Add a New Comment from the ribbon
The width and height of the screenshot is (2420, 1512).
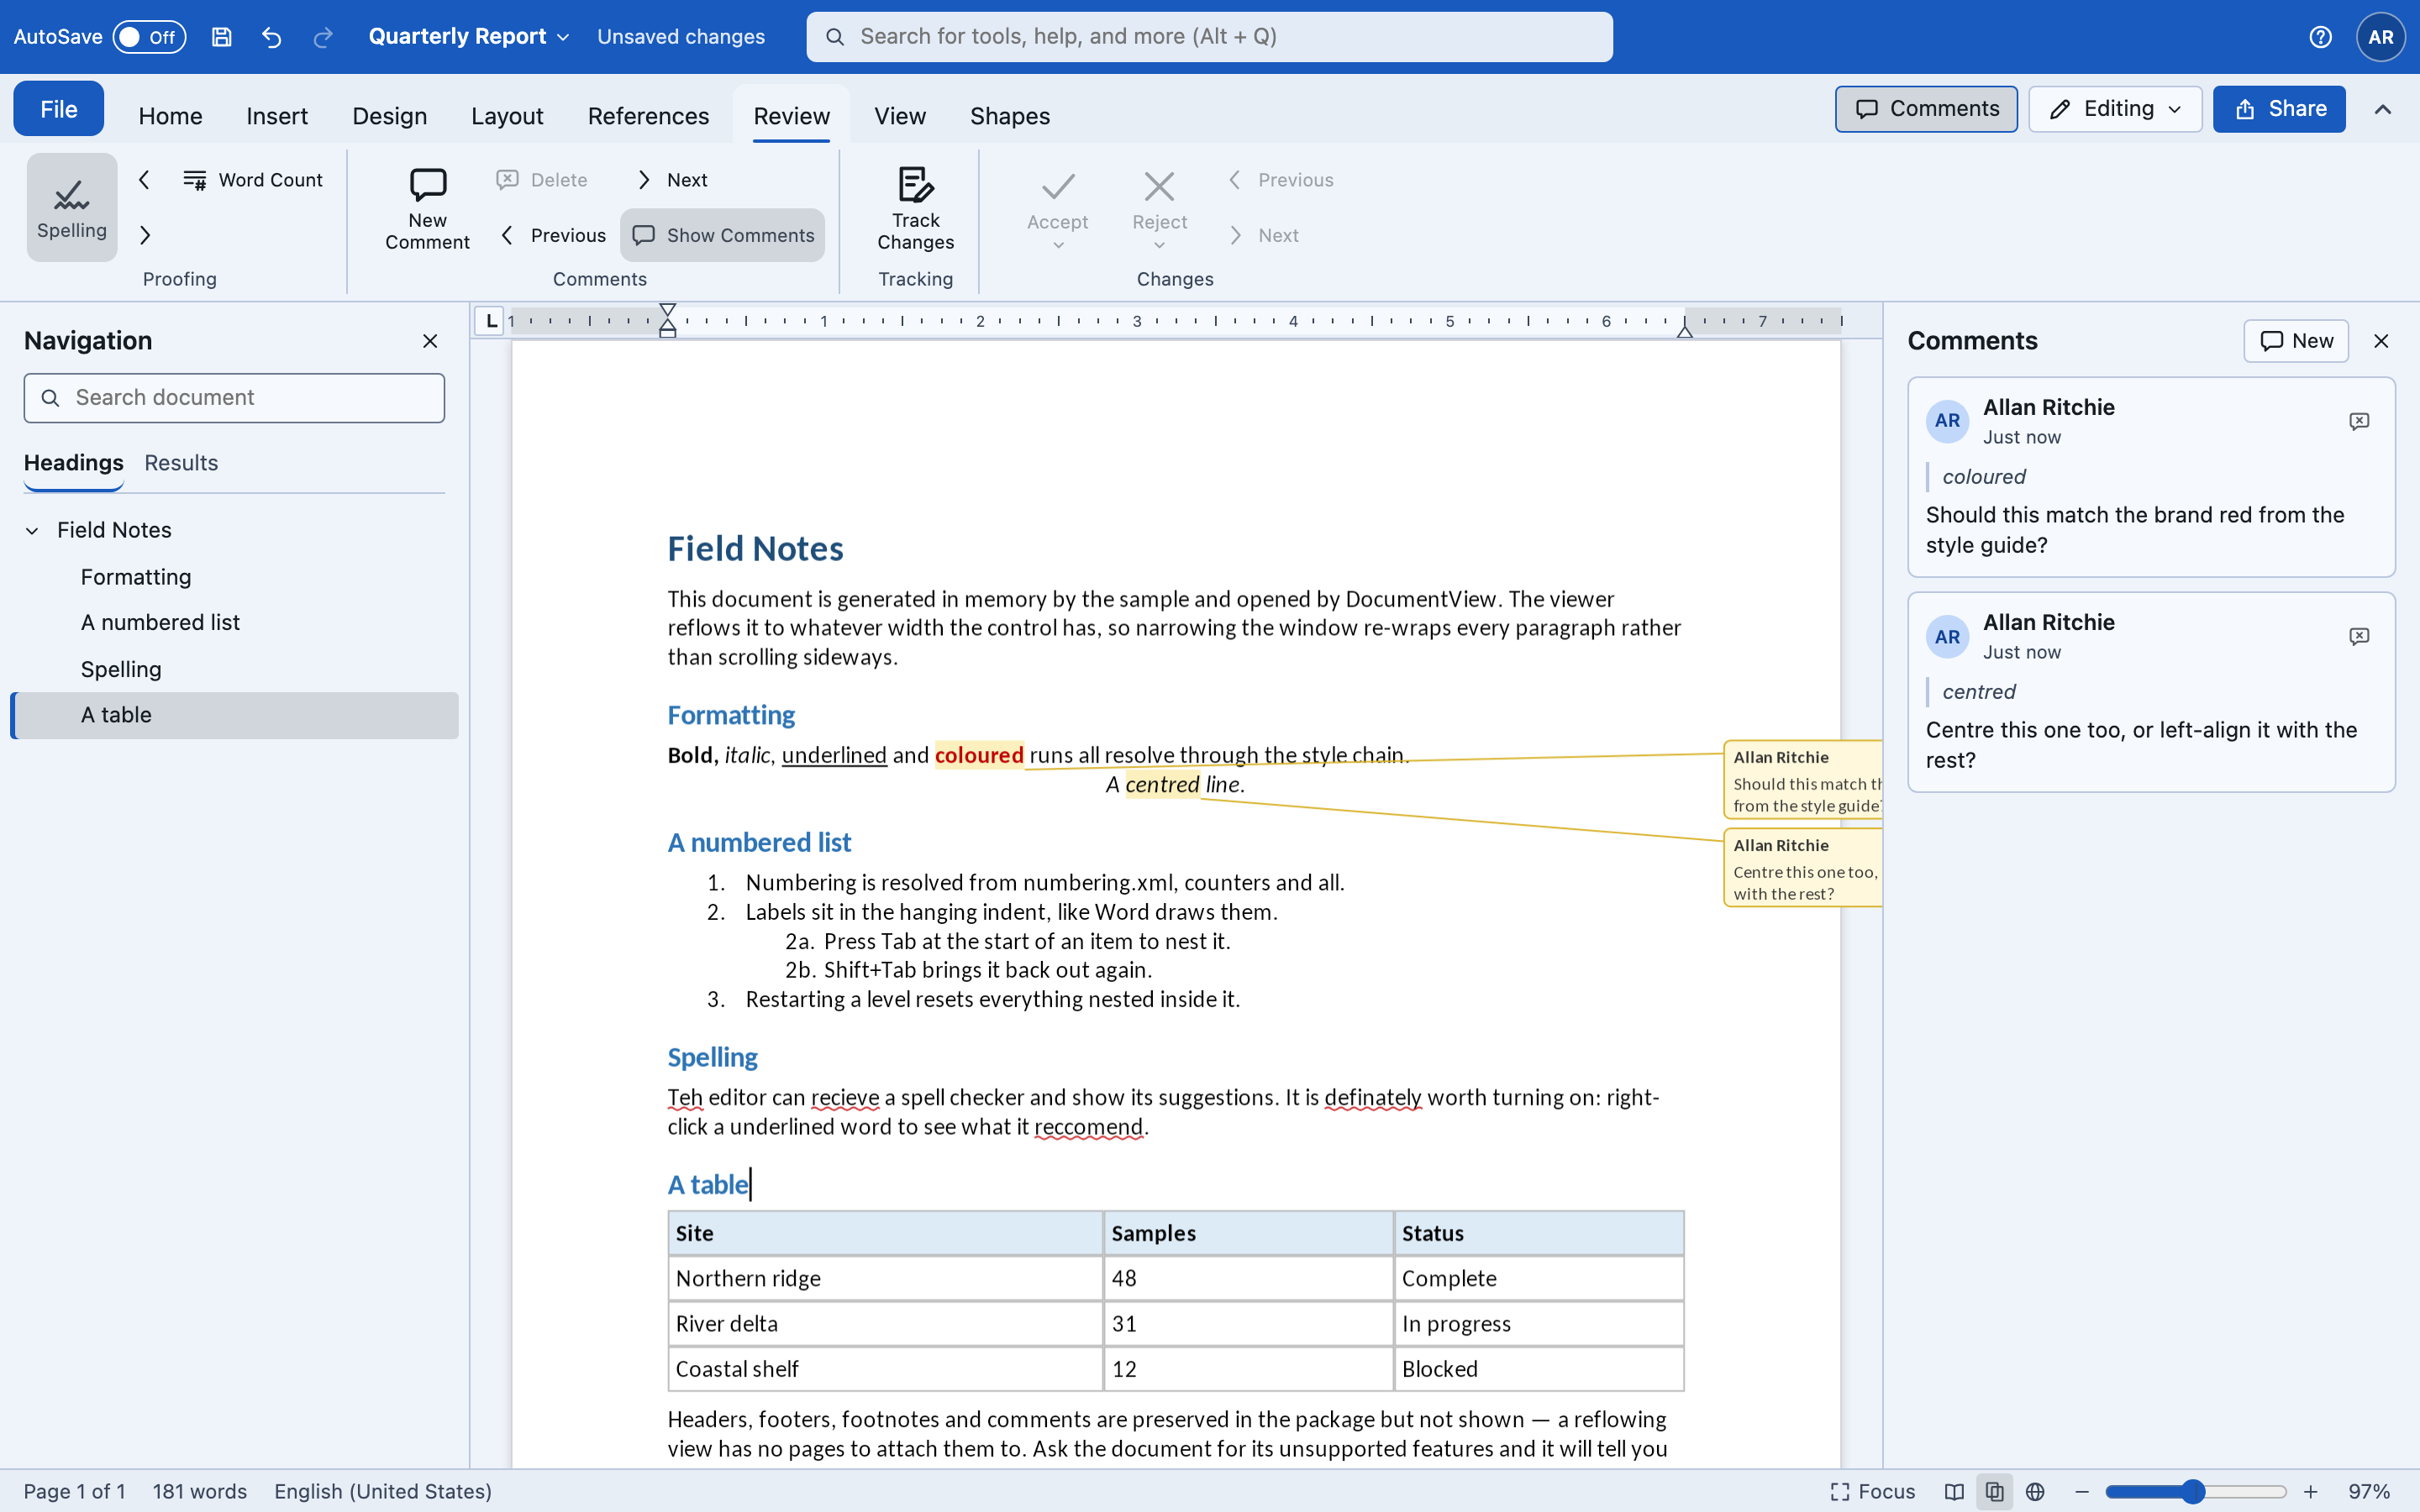click(427, 208)
